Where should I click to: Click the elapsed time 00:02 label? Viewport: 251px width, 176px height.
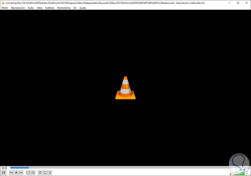pos(4,168)
